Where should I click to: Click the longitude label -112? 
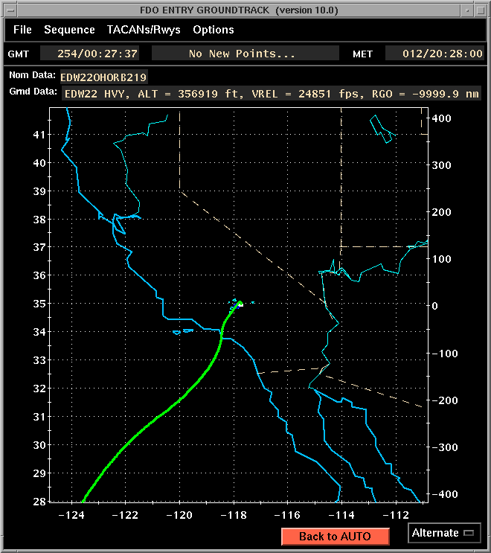coord(396,515)
